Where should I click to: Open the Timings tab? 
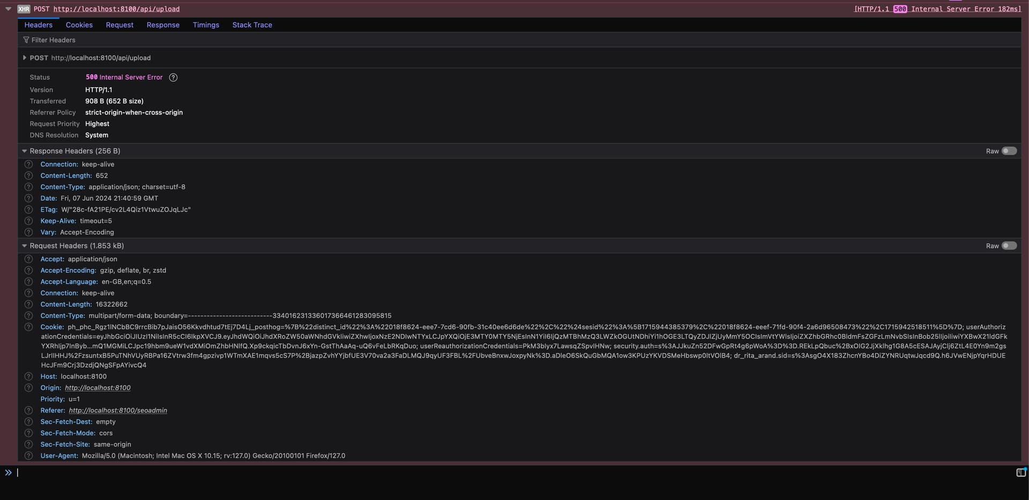coord(206,25)
